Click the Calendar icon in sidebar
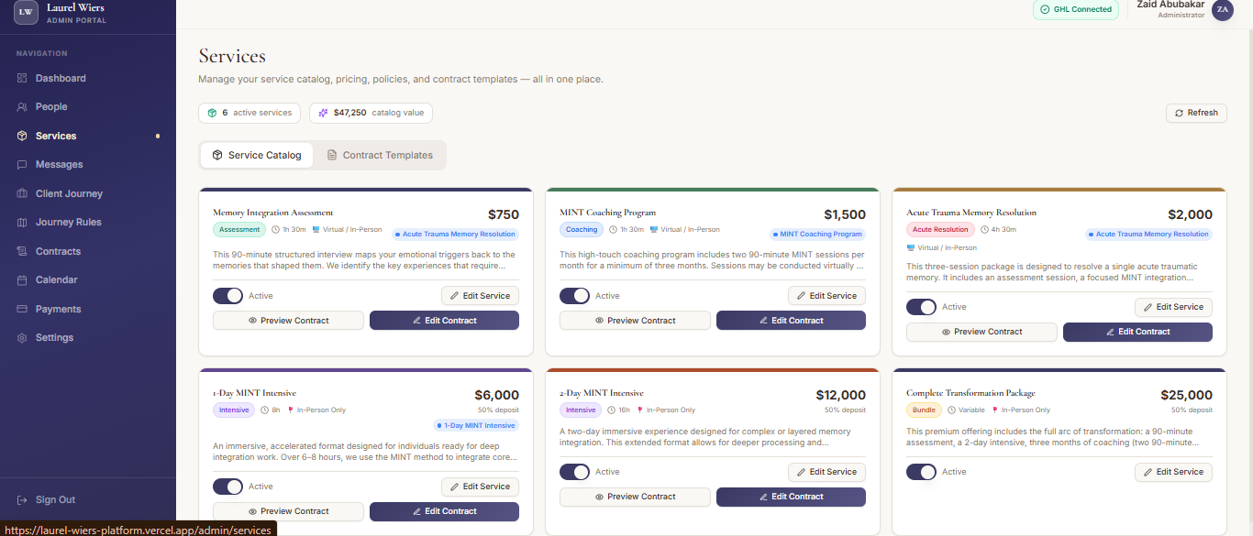Screen dimensions: 1253x536 point(22,280)
